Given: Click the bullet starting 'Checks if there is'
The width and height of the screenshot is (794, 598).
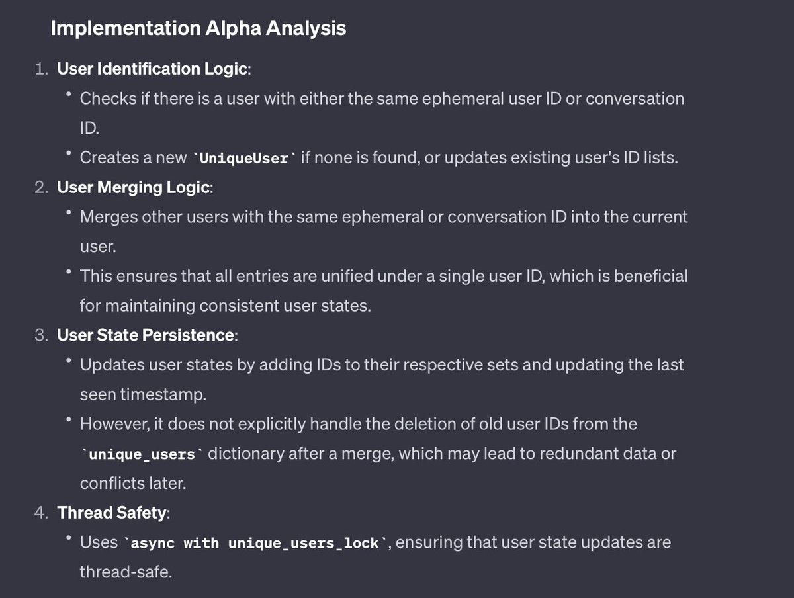Looking at the screenshot, I should 382,113.
